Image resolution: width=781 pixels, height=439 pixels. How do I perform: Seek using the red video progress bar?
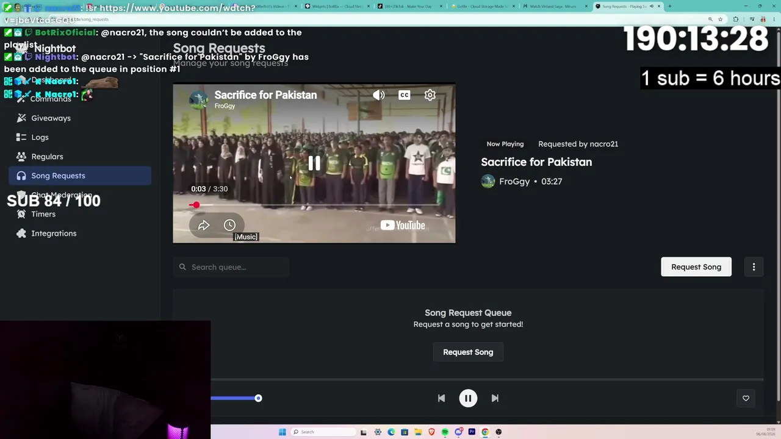click(x=314, y=205)
